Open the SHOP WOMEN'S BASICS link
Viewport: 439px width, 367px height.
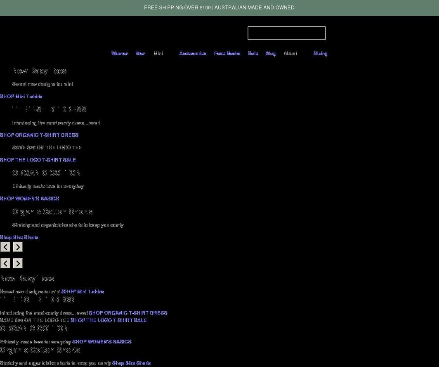(x=30, y=199)
